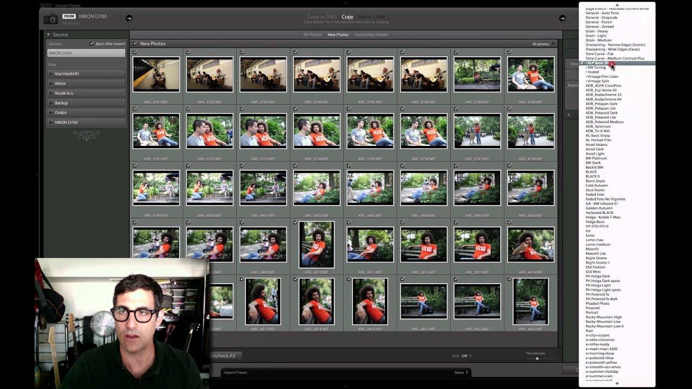The width and height of the screenshot is (692, 389).
Task: Uncheck photo AWL_6791.NEF
Action: (135, 109)
